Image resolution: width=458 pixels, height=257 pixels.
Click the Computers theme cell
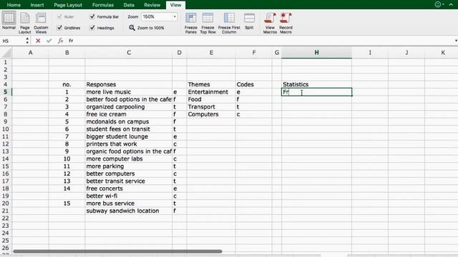click(x=211, y=114)
